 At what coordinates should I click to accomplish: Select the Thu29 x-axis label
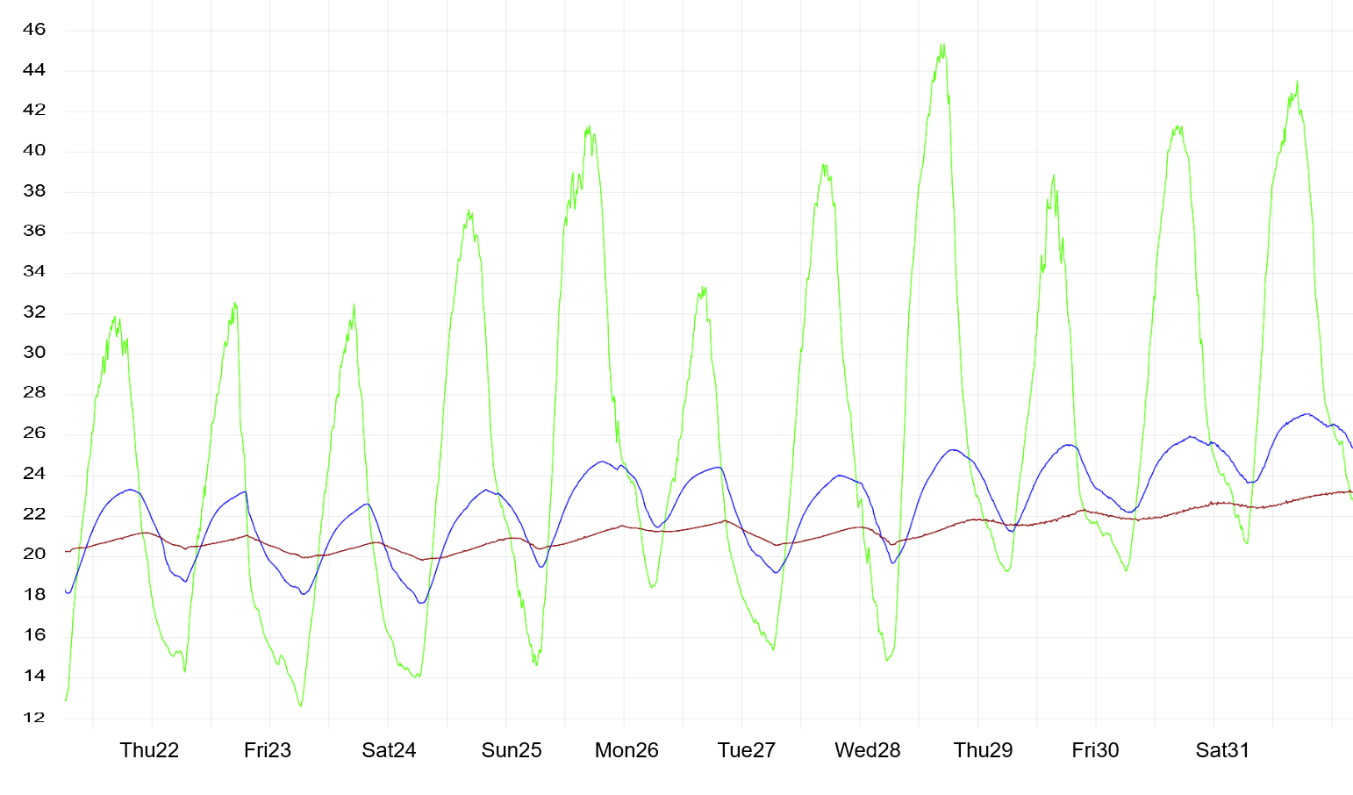983,750
